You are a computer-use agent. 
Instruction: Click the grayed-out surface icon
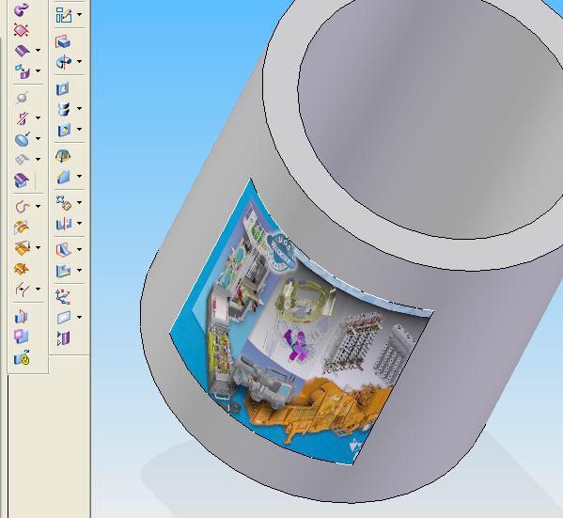pos(23,159)
